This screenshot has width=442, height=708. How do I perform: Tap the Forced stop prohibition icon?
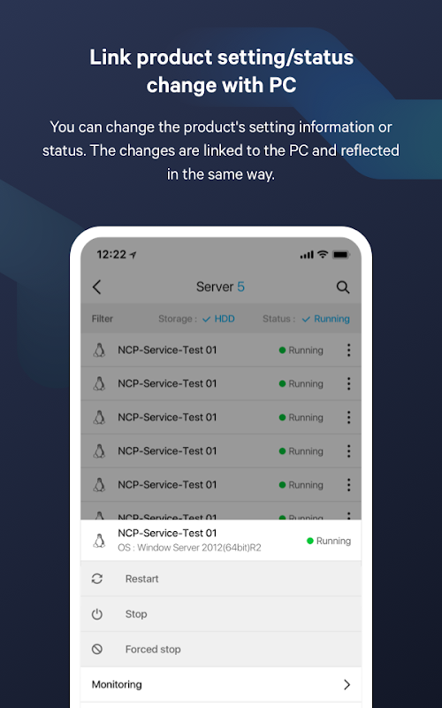(97, 650)
